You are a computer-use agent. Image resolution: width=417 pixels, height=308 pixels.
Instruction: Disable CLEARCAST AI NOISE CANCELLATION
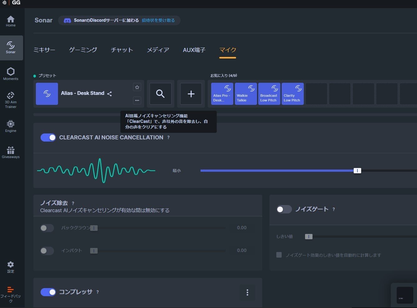48,137
